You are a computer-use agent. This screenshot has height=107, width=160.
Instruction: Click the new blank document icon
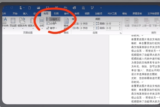(30, 8)
